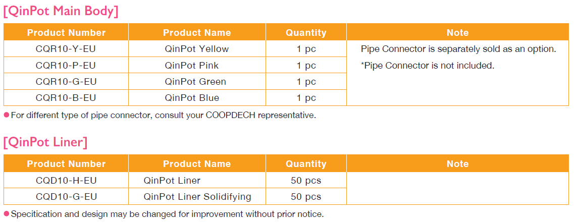579x224 pixels.
Task: Click the QinPot Liner section heading
Action: click(45, 142)
